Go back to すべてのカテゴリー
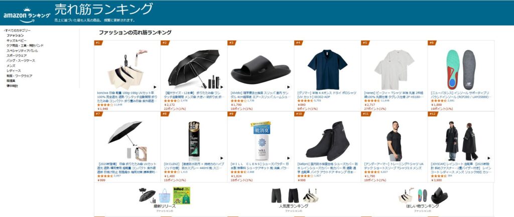Screen dimensions: 514x217 point(17,31)
